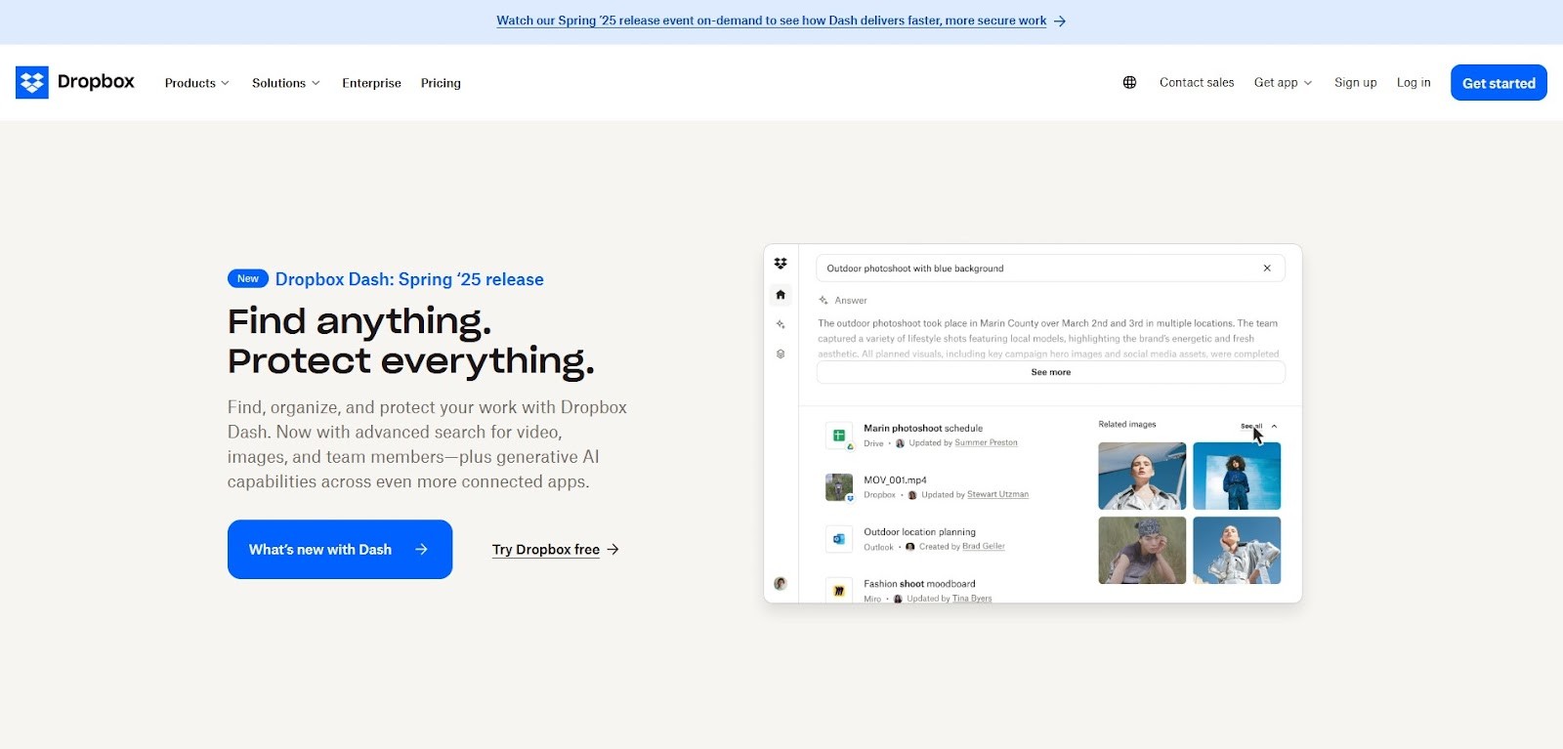Click the Get started button
The width and height of the screenshot is (1563, 749).
1499,83
